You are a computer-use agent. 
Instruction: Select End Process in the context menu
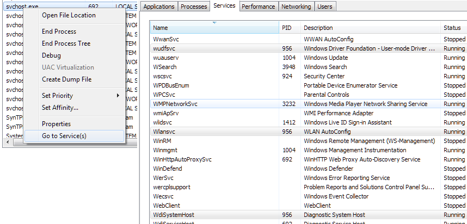[x=59, y=32]
